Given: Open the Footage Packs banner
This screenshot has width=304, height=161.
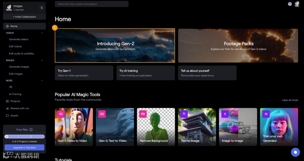Looking at the screenshot, I should (238, 46).
